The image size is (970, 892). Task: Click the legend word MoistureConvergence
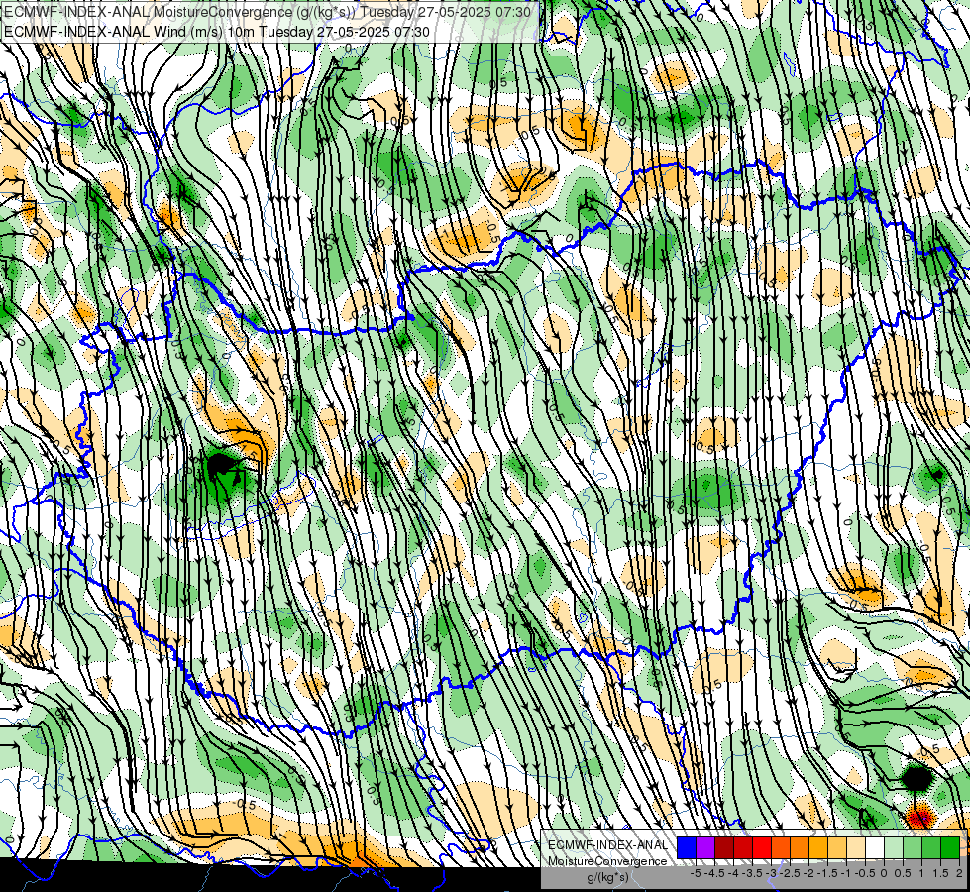click(x=607, y=861)
